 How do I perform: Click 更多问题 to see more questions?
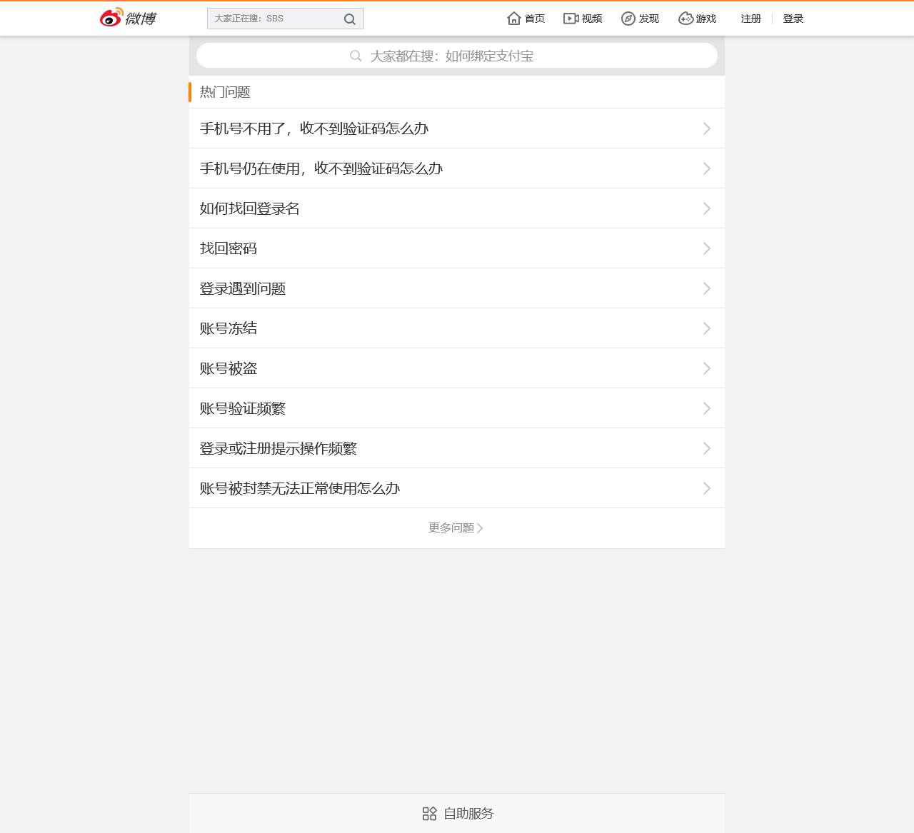point(456,528)
